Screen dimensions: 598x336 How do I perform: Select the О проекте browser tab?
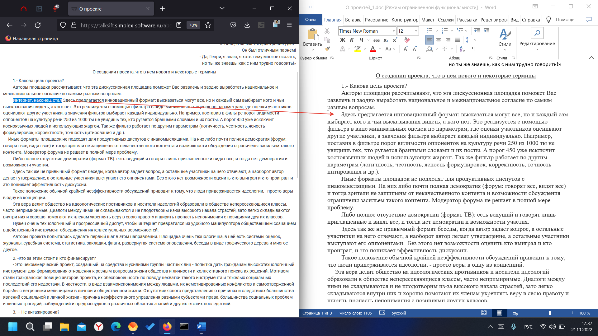click(x=111, y=9)
